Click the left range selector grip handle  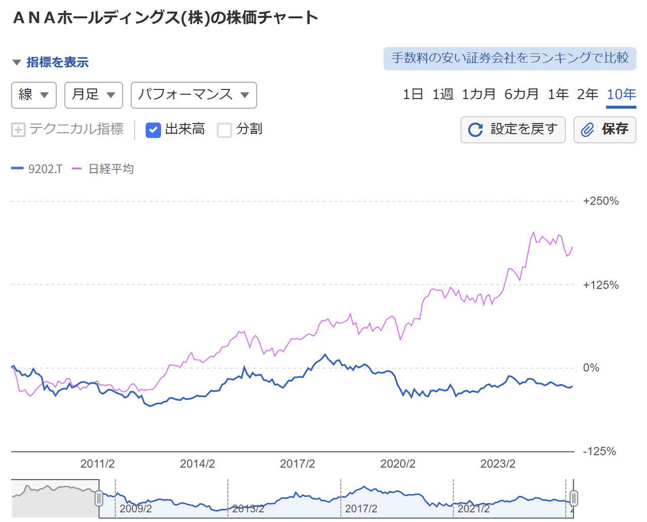[99, 498]
